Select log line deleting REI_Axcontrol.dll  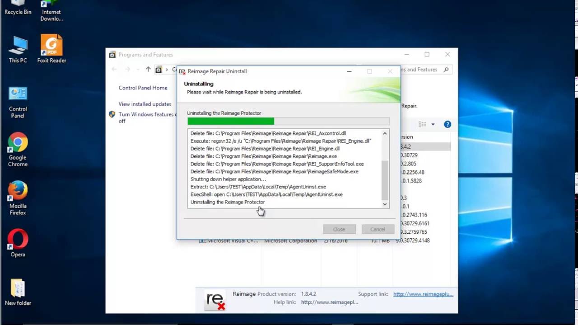pyautogui.click(x=268, y=134)
